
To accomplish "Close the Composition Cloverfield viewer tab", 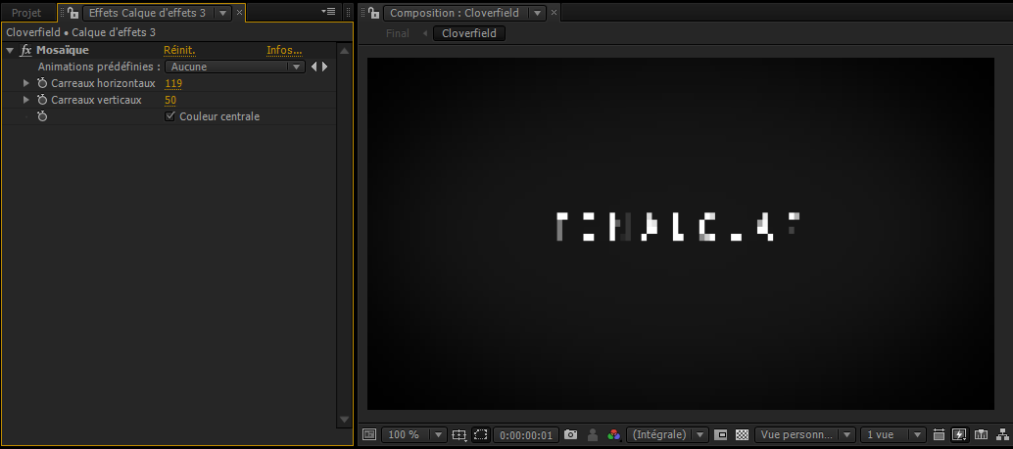I will (x=555, y=13).
